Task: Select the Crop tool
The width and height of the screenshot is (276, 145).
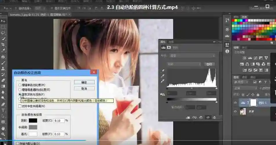Action: [3, 45]
